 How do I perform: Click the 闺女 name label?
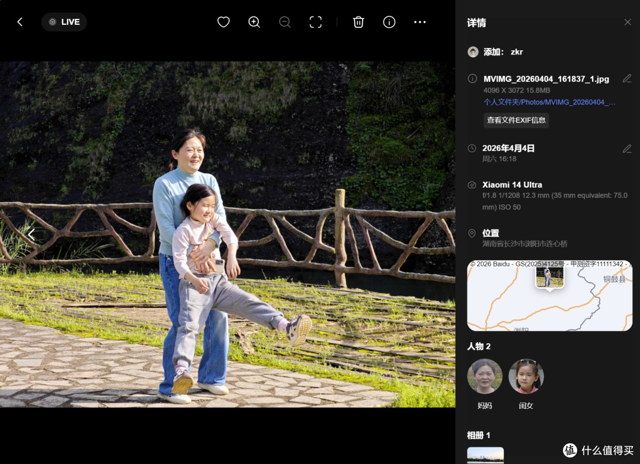click(526, 405)
